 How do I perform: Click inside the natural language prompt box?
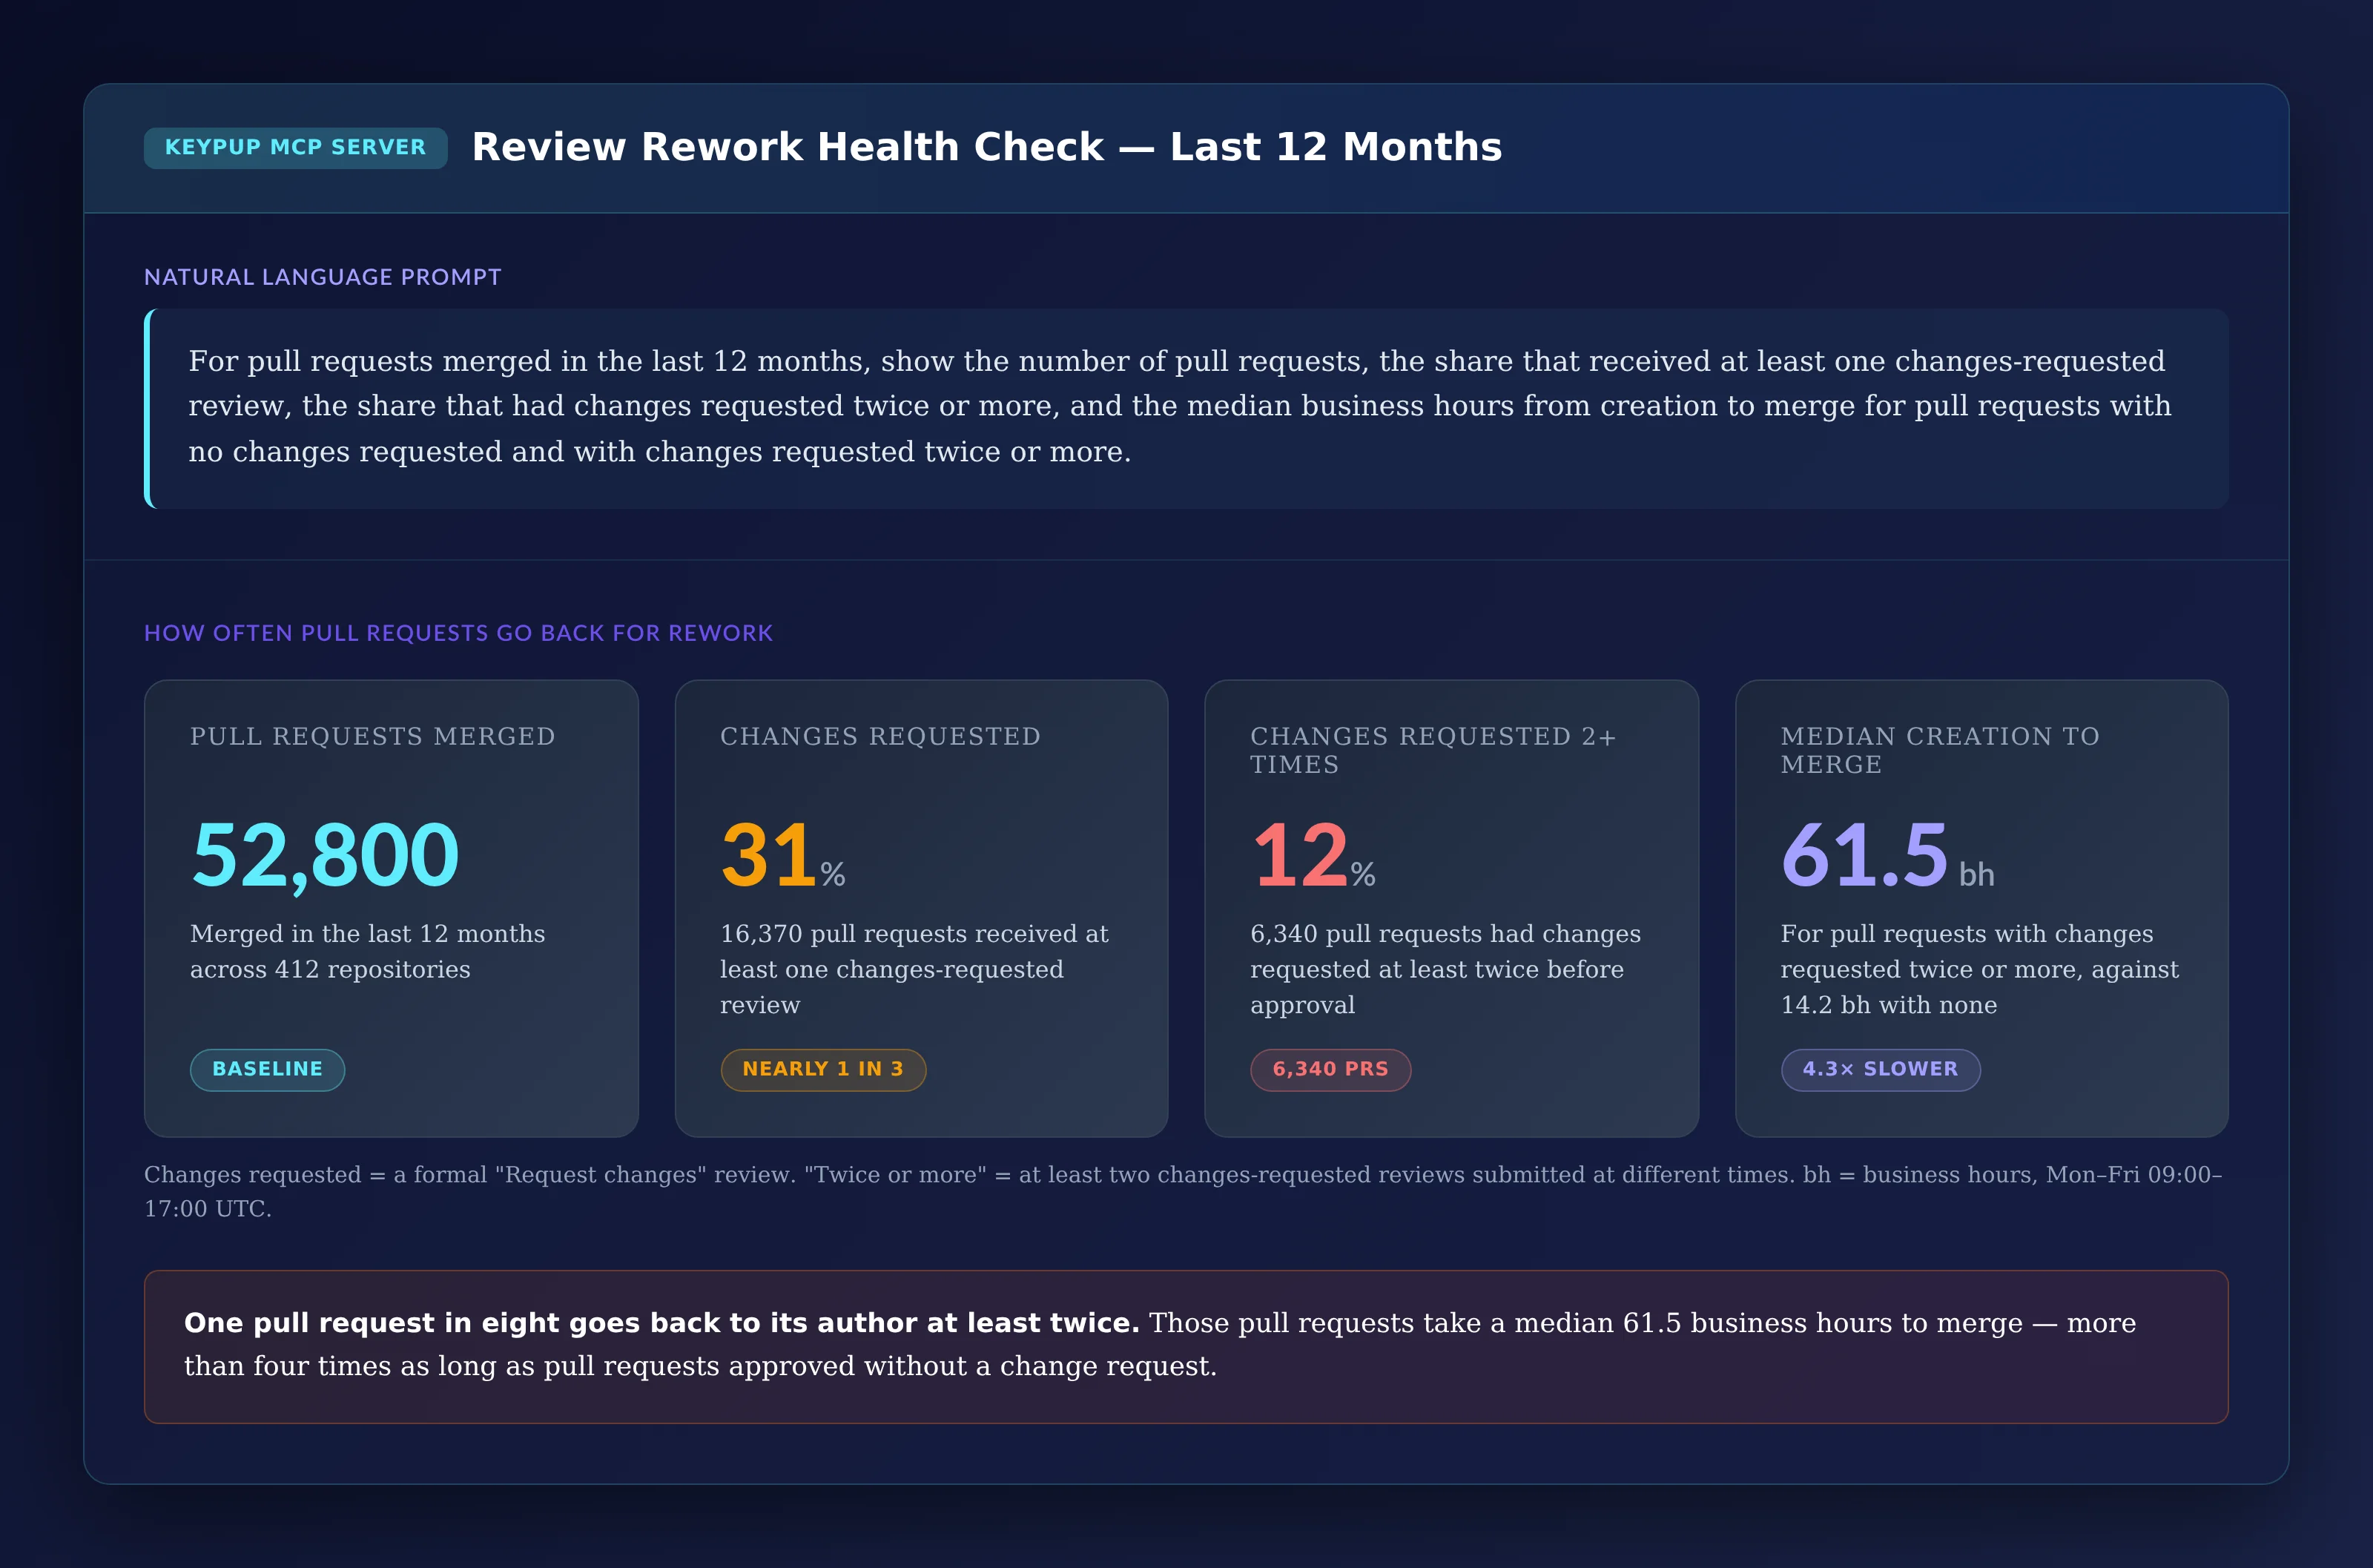(x=1186, y=408)
